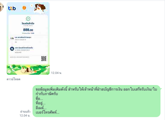The height and width of the screenshot is (120, 165).
Task: Click the 12.04 น. timestamp beside slip image
Action: coord(57,73)
